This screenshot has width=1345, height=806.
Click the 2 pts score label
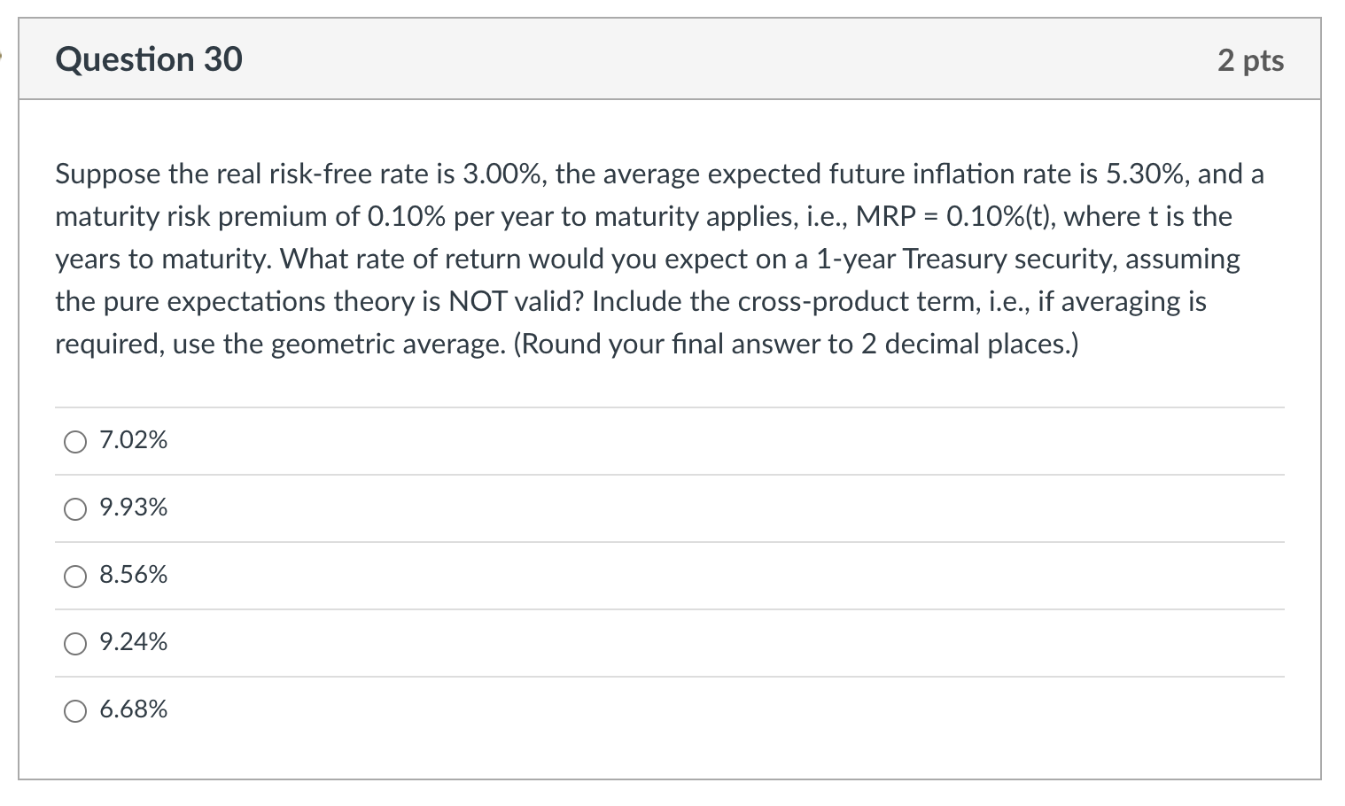coord(1250,60)
